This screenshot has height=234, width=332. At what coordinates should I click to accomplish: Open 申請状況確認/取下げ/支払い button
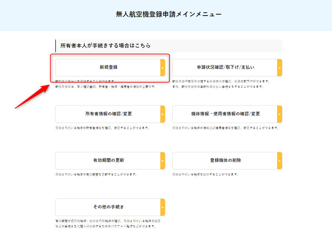coord(225,67)
